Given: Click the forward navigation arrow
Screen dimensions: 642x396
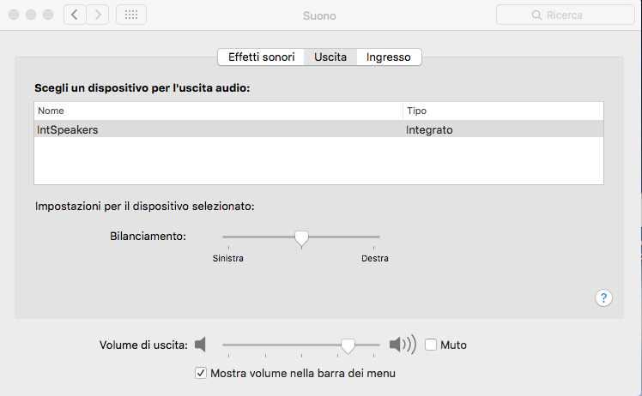Looking at the screenshot, I should pyautogui.click(x=98, y=15).
